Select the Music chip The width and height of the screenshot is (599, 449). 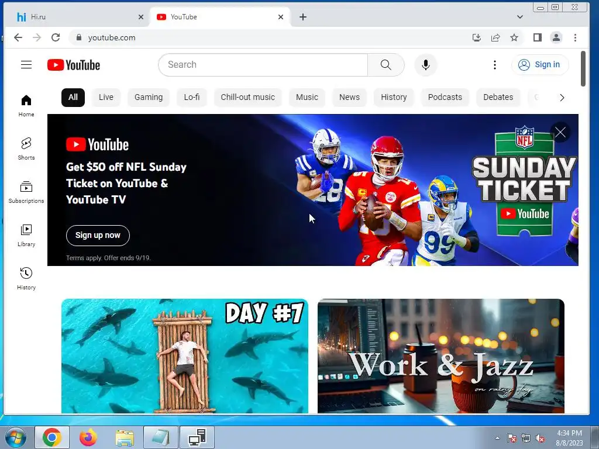pyautogui.click(x=307, y=98)
